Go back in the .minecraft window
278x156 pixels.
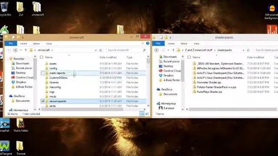pyautogui.click(x=9, y=50)
